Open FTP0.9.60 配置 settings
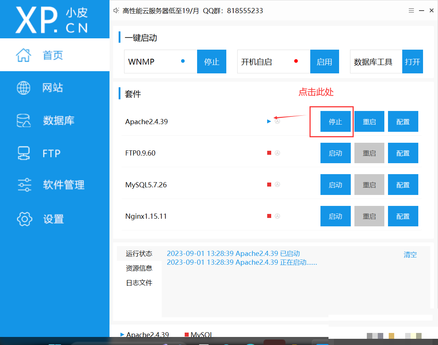The height and width of the screenshot is (345, 438). 403,153
